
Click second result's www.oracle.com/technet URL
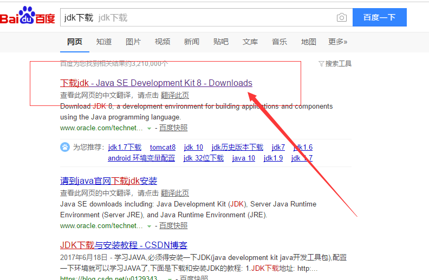coord(101,226)
